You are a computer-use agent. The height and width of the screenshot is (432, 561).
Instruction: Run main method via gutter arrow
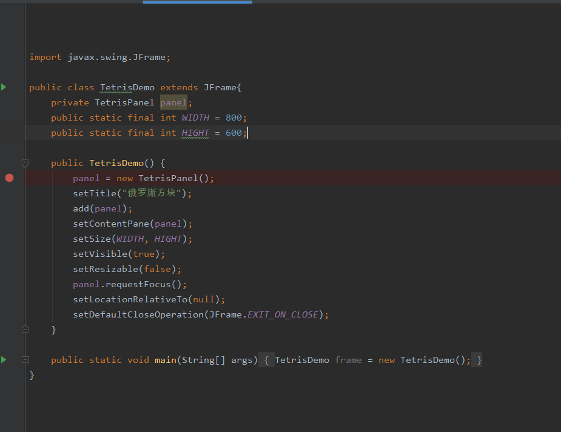pyautogui.click(x=4, y=359)
